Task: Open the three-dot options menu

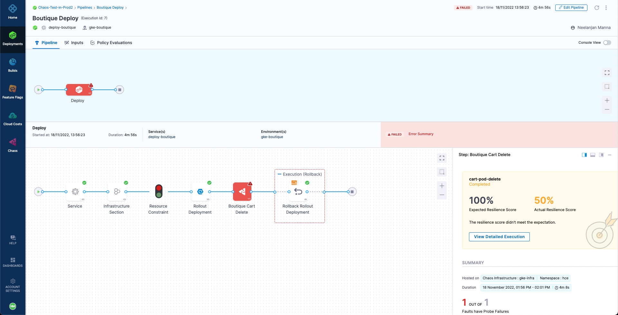Action: pos(606,7)
